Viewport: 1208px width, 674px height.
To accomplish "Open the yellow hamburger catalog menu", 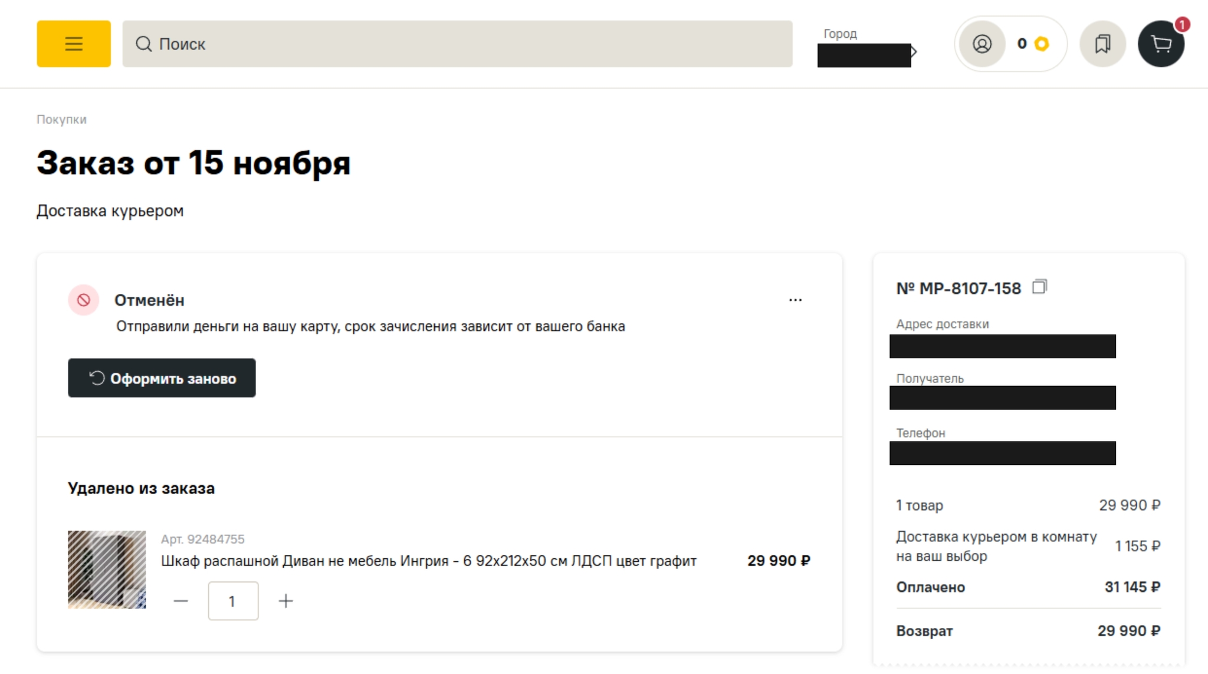I will point(74,44).
